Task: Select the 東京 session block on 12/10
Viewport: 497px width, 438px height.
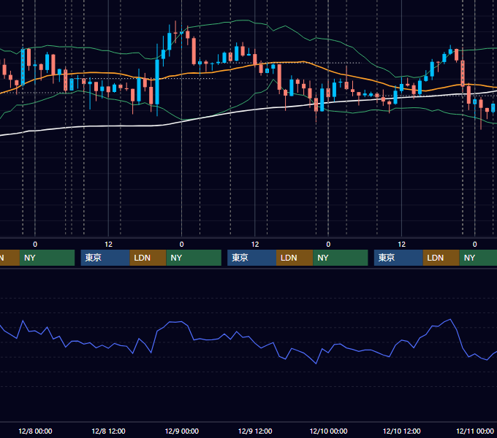Action: click(x=398, y=258)
